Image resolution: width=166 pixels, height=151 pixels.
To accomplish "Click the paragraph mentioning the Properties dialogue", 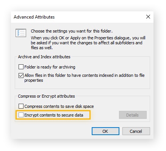I will [x=88, y=43].
